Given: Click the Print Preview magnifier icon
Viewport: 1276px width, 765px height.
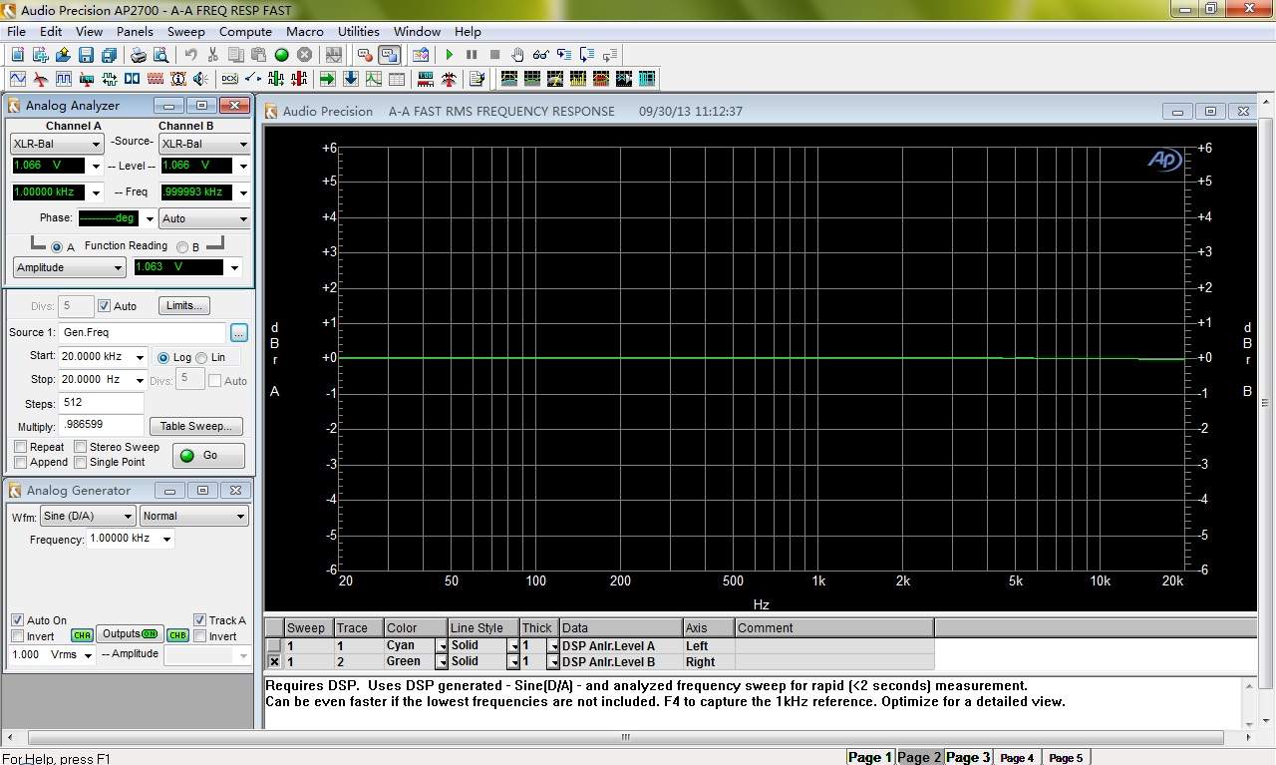Looking at the screenshot, I should pyautogui.click(x=161, y=55).
